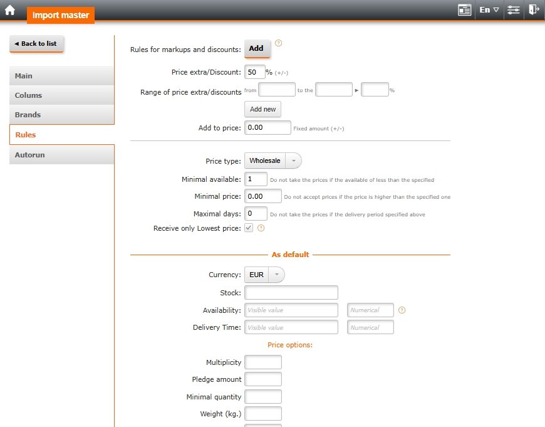The image size is (545, 427).
Task: Click the logout door icon
Action: (533, 10)
